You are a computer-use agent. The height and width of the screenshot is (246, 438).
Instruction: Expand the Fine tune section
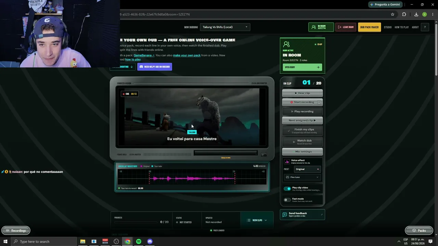[302, 177]
